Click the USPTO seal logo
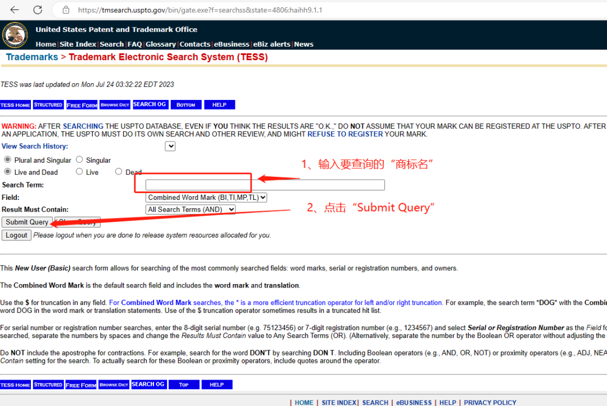Image resolution: width=607 pixels, height=406 pixels. [x=15, y=35]
